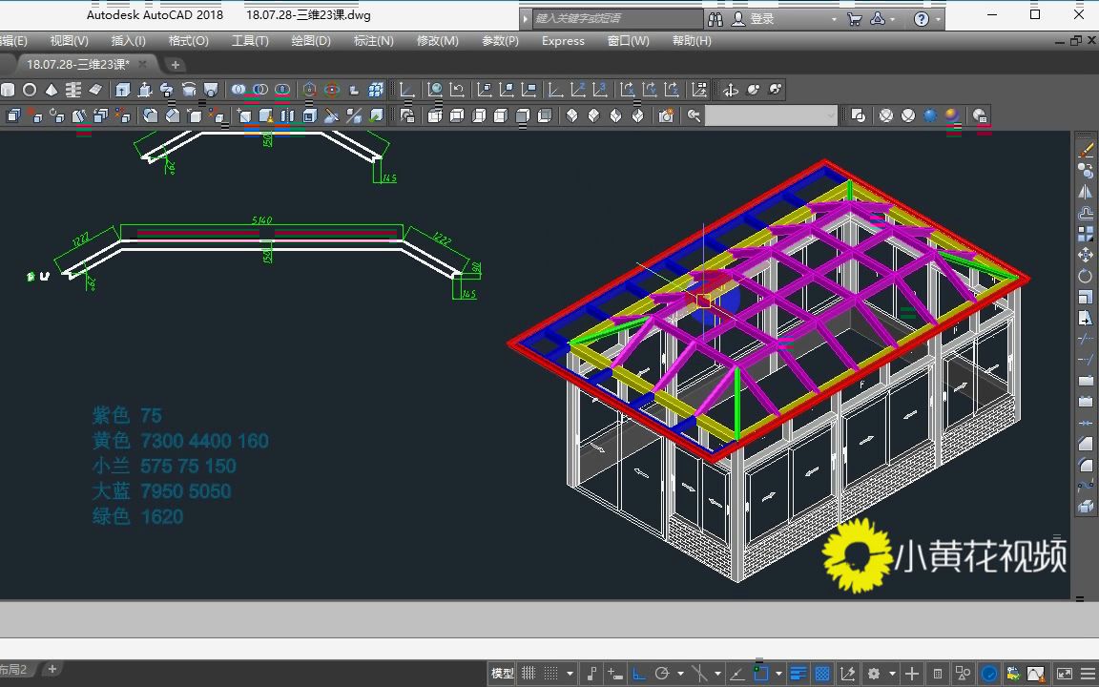The width and height of the screenshot is (1099, 687).
Task: Click the Extrude solid tool
Action: (x=122, y=90)
